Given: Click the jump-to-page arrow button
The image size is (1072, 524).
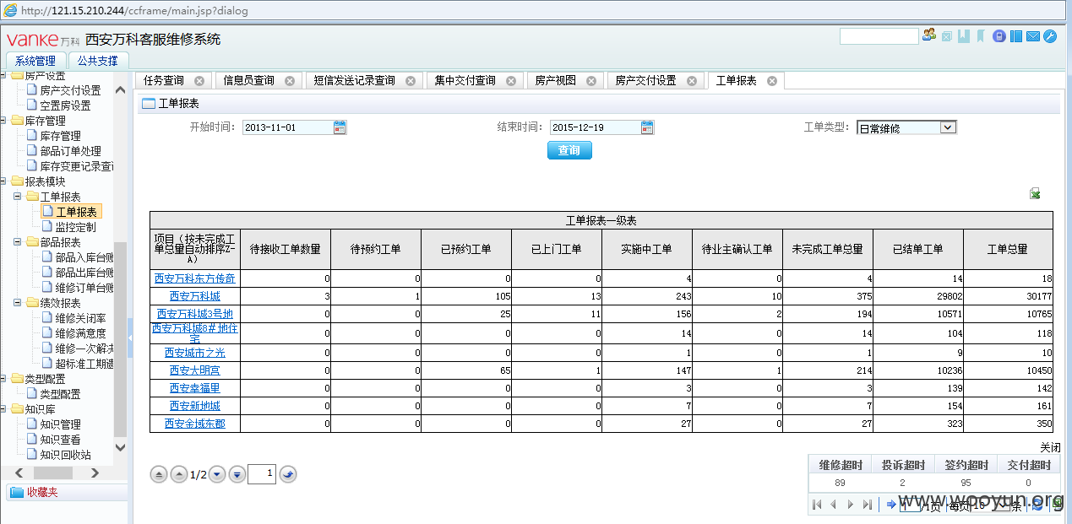Looking at the screenshot, I should 288,475.
